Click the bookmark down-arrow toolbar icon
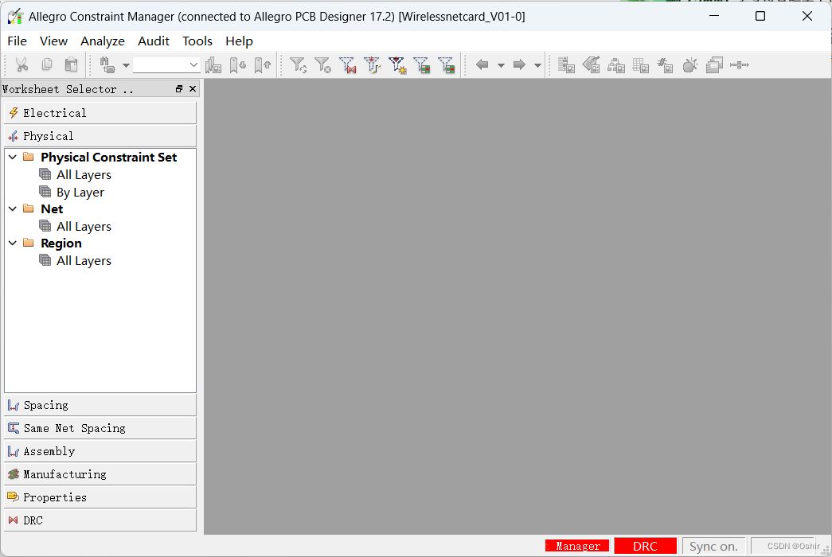Screen dimensions: 832x557 238,65
